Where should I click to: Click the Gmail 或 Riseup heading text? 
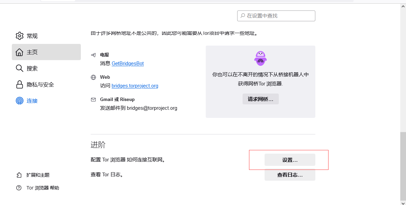pos(117,99)
